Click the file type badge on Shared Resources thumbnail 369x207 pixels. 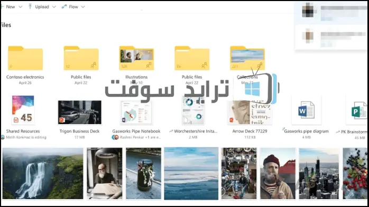[16, 120]
